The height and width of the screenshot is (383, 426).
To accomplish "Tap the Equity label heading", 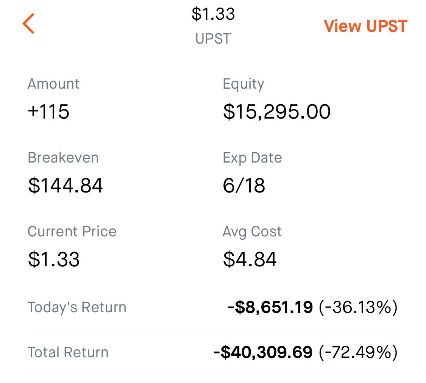I will [243, 84].
